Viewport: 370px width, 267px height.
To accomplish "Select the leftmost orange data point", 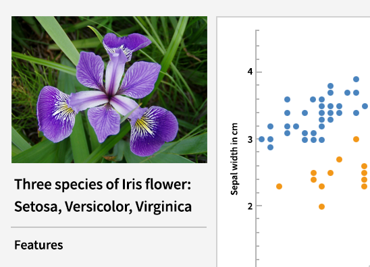I will tap(279, 186).
